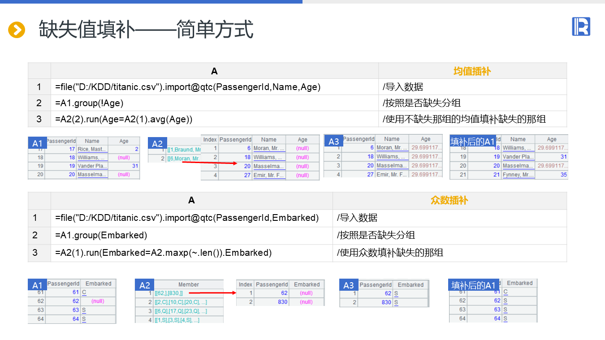Click the "Fynney, Mr...." name cell
Image resolution: width=605 pixels, height=340 pixels.
coord(518,175)
